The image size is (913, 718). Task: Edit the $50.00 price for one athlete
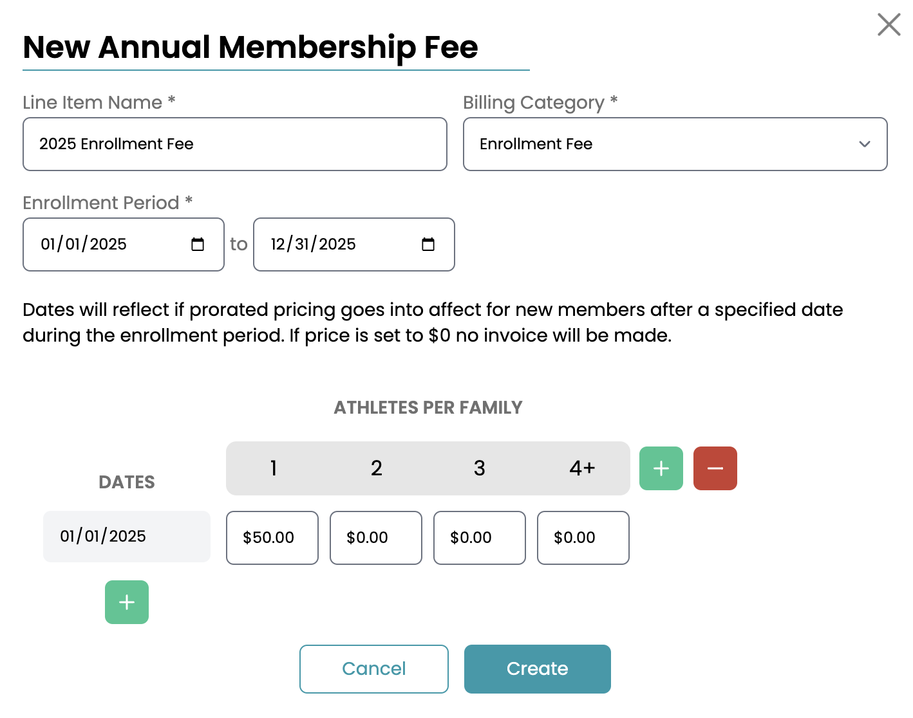(272, 538)
